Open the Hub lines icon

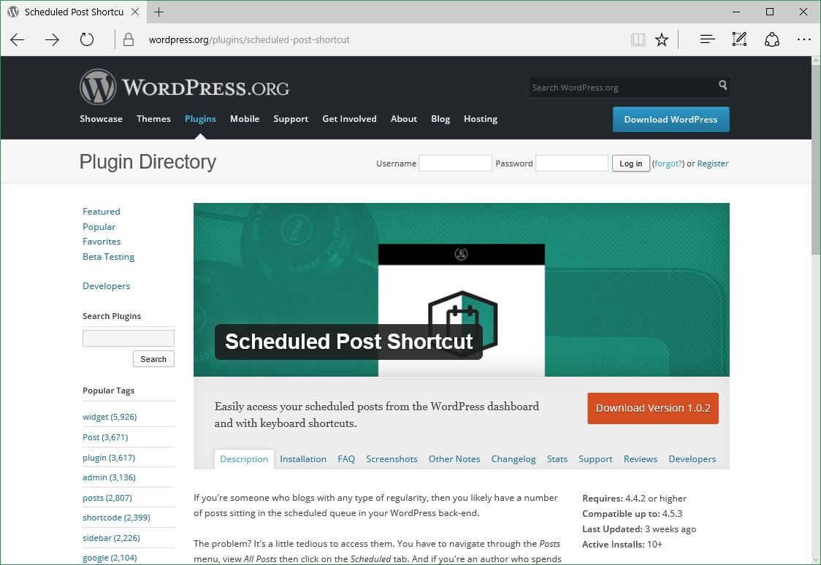click(x=707, y=39)
